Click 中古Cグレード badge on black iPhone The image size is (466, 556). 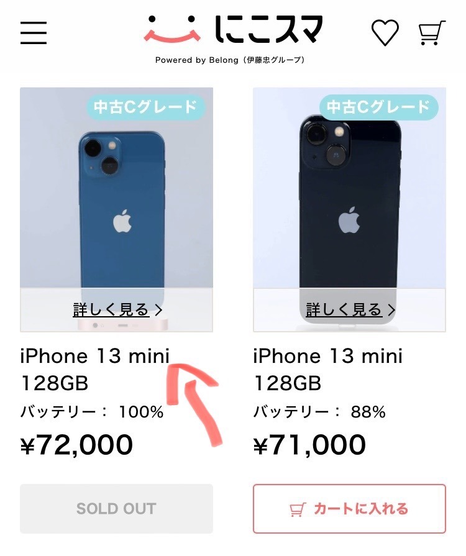[379, 107]
